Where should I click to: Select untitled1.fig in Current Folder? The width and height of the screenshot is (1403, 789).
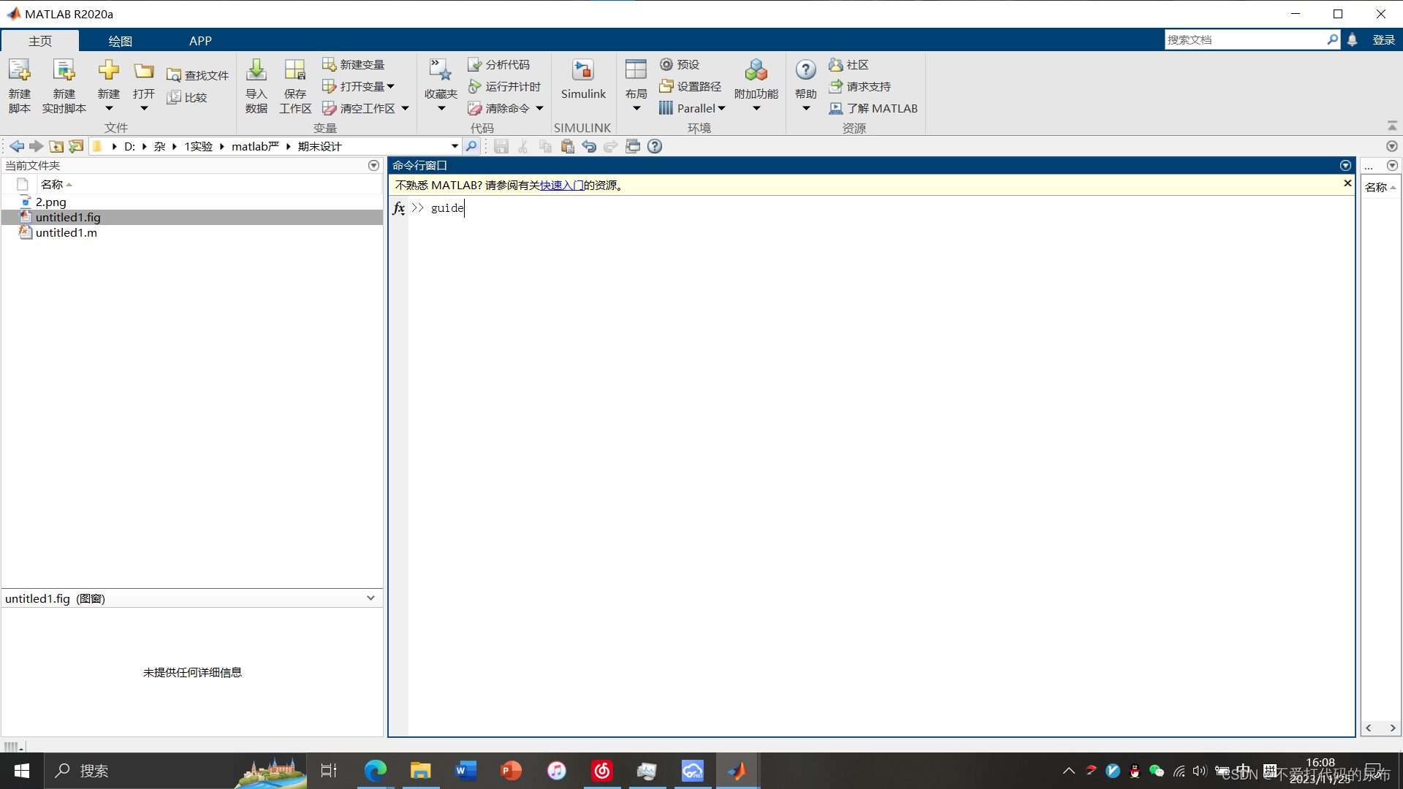pos(192,218)
